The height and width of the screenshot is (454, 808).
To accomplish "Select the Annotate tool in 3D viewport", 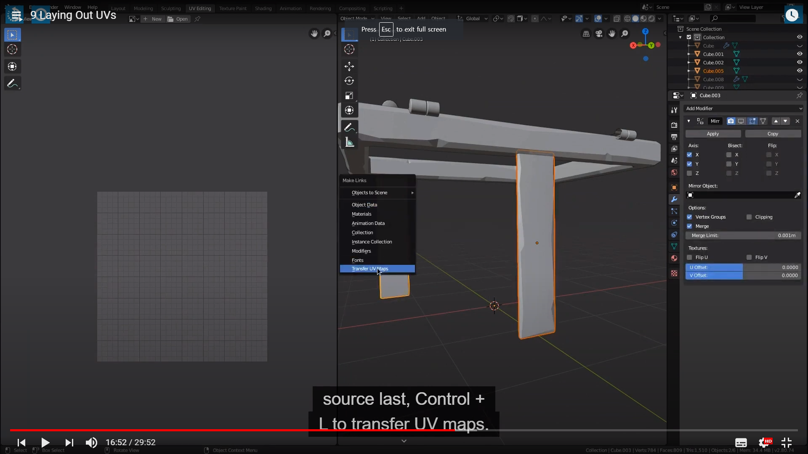I will pyautogui.click(x=349, y=127).
